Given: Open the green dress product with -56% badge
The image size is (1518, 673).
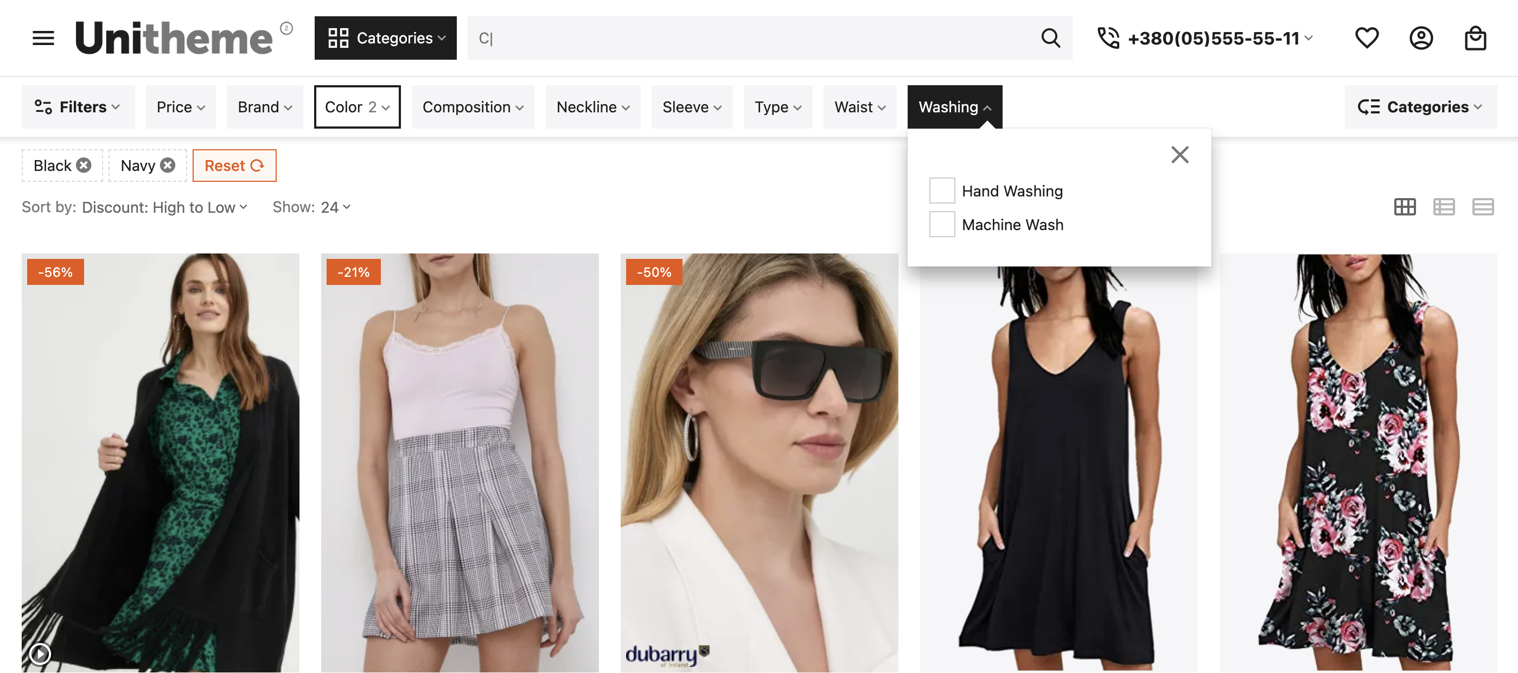Looking at the screenshot, I should [160, 463].
